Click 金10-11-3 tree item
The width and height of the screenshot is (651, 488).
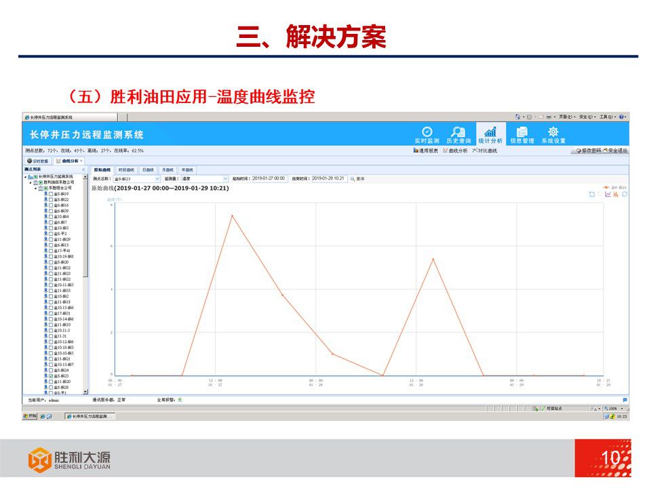[62, 331]
